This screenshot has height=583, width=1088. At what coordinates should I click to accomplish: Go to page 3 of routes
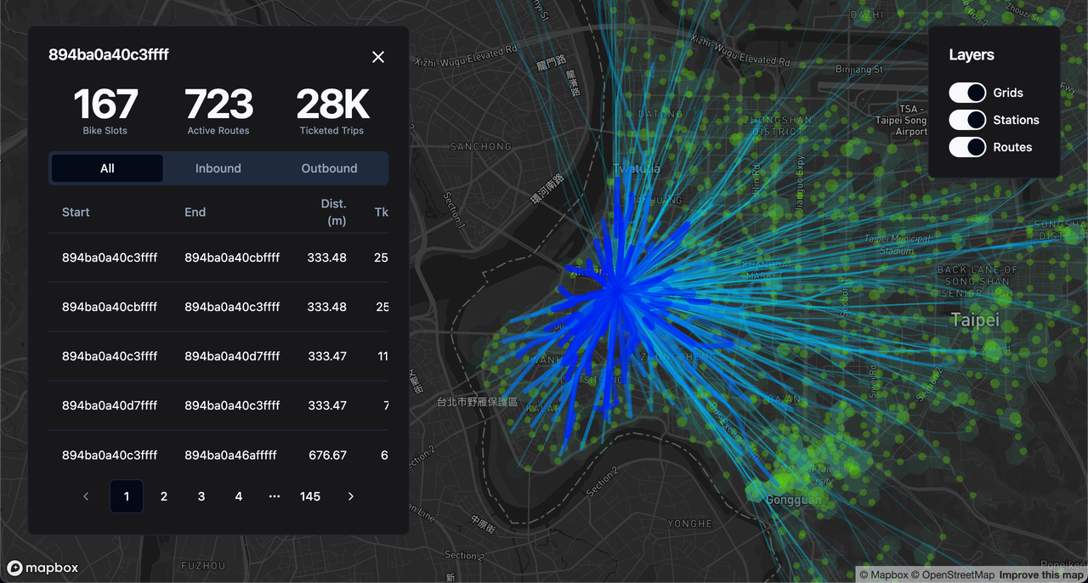[x=201, y=496]
